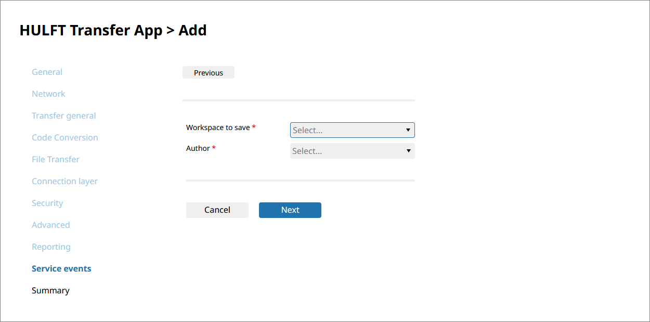Open the Advanced step
Viewport: 650px width, 322px height.
tap(50, 225)
